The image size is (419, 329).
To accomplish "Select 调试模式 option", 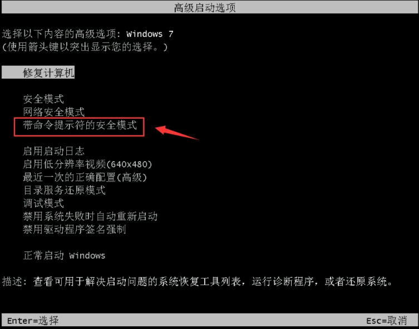I will [43, 203].
